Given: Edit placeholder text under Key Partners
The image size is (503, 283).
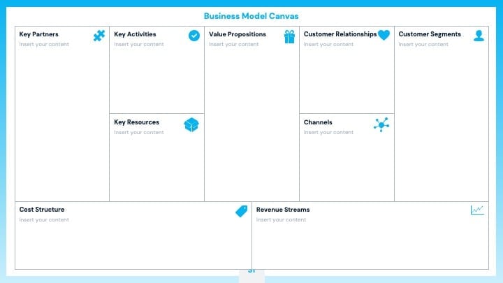Looking at the screenshot, I should click(x=44, y=44).
